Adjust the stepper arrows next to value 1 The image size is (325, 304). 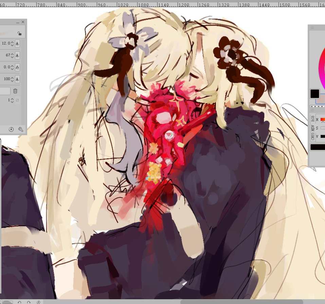12,100
